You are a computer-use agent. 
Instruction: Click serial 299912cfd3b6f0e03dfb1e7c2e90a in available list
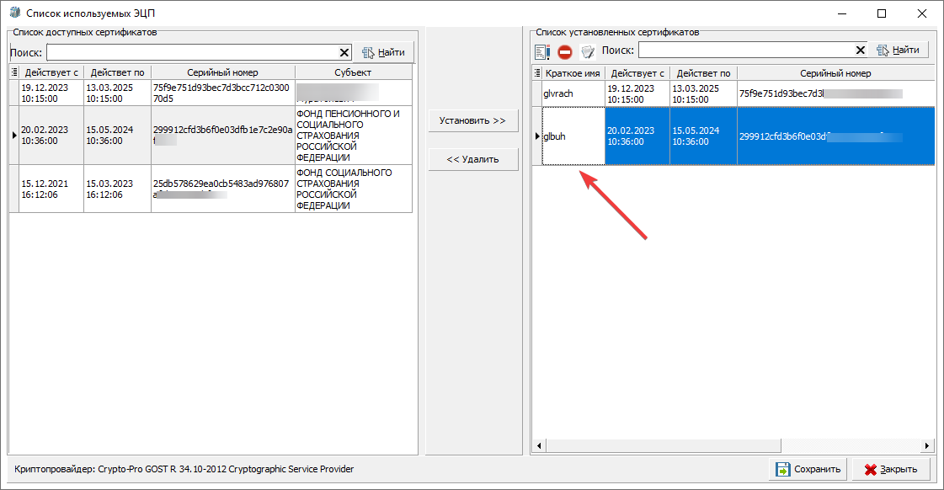coord(223,135)
